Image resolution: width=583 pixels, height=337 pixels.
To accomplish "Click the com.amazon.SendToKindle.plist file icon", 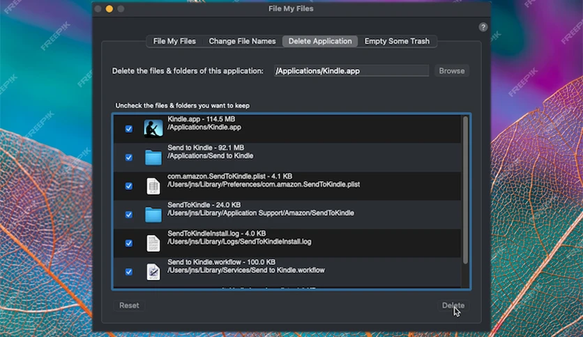I will click(153, 186).
